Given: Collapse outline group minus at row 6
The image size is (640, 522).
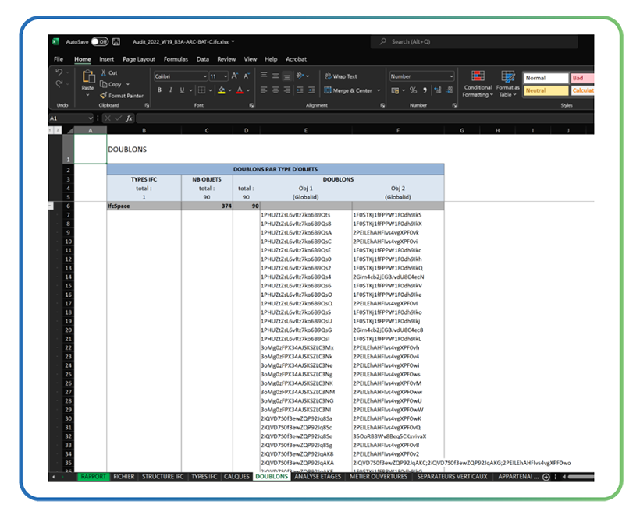Looking at the screenshot, I should [50, 206].
